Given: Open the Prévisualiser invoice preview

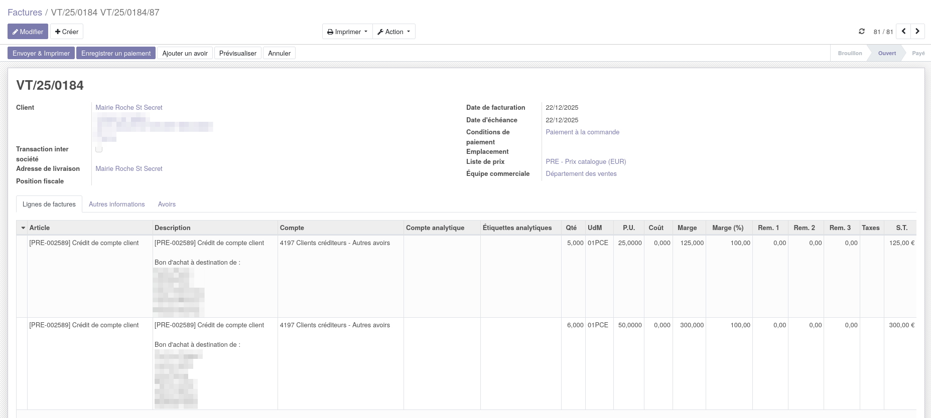Looking at the screenshot, I should (x=238, y=53).
